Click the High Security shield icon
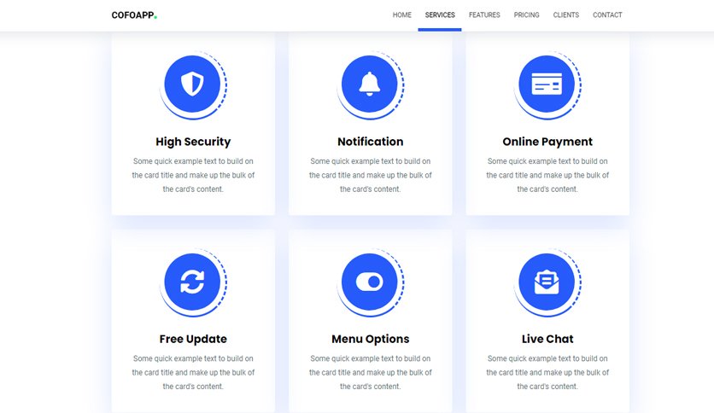Viewport: 714px width, 413px height. point(193,84)
